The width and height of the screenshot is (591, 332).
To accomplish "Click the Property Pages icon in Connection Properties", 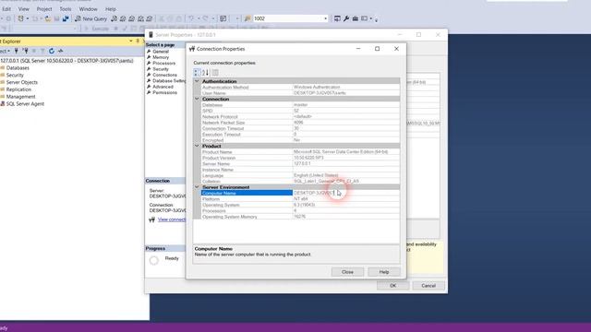I will (215, 73).
